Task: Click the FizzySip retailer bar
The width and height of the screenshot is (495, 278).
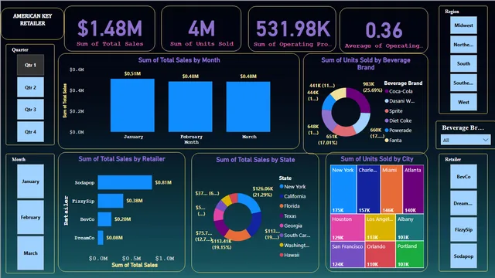Action: click(111, 201)
